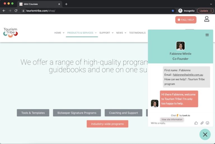Open the Incognito profile indicator
Viewport: 215px width, 144px height.
[x=186, y=11]
